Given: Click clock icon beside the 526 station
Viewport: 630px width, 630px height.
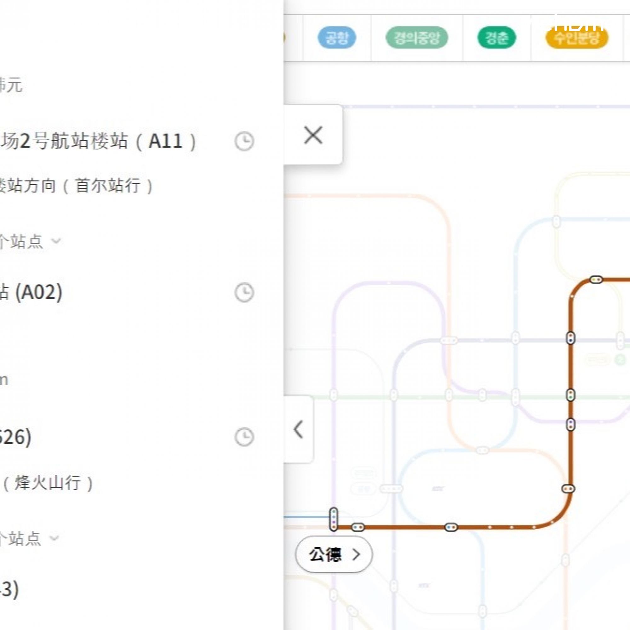Looking at the screenshot, I should [244, 437].
